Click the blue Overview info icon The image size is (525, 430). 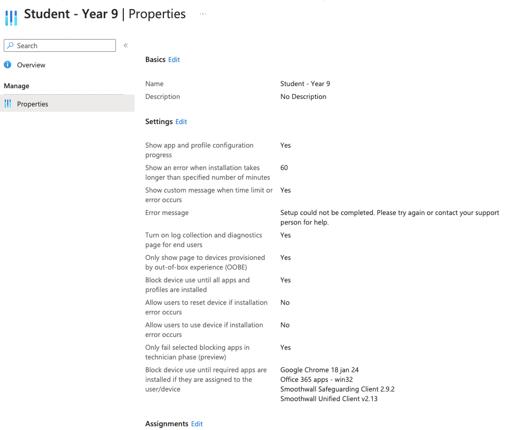7,65
